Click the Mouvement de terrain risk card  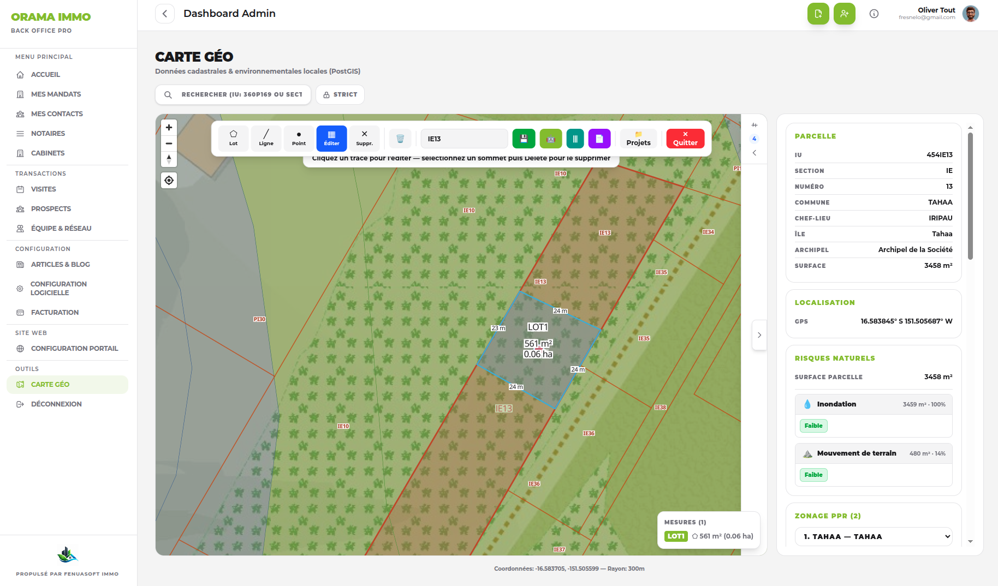click(x=874, y=465)
